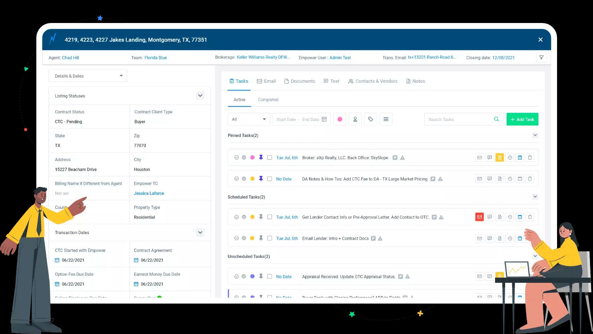Open the Text tab

pyautogui.click(x=331, y=81)
